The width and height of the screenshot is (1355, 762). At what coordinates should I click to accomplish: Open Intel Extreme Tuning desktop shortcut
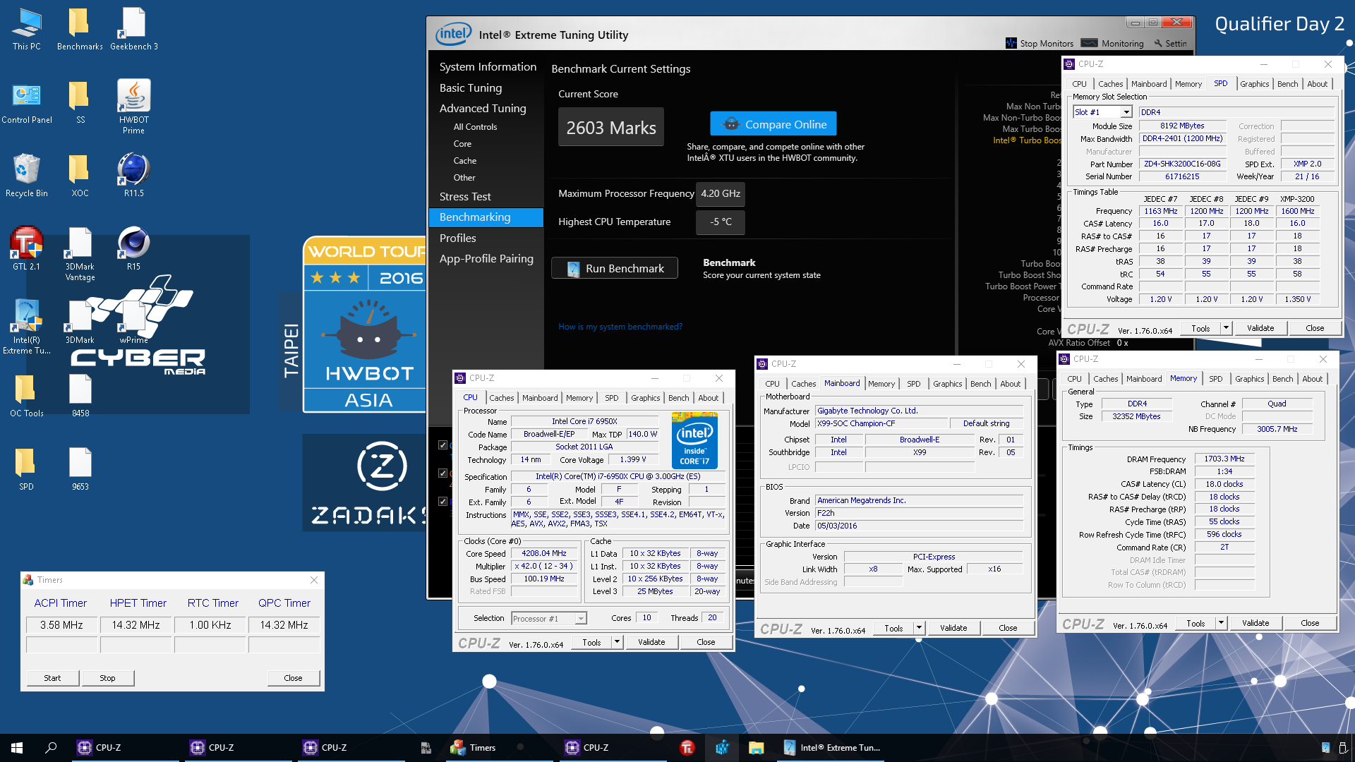[x=26, y=327]
